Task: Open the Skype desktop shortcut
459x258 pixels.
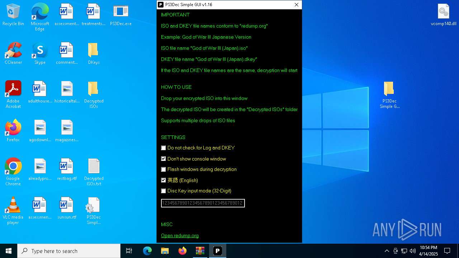Action: (40, 53)
